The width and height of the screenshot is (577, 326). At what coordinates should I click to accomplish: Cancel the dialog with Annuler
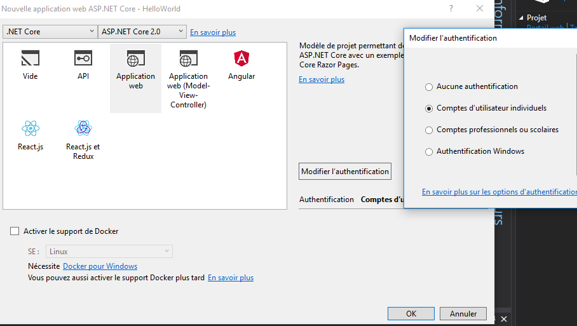tap(463, 313)
